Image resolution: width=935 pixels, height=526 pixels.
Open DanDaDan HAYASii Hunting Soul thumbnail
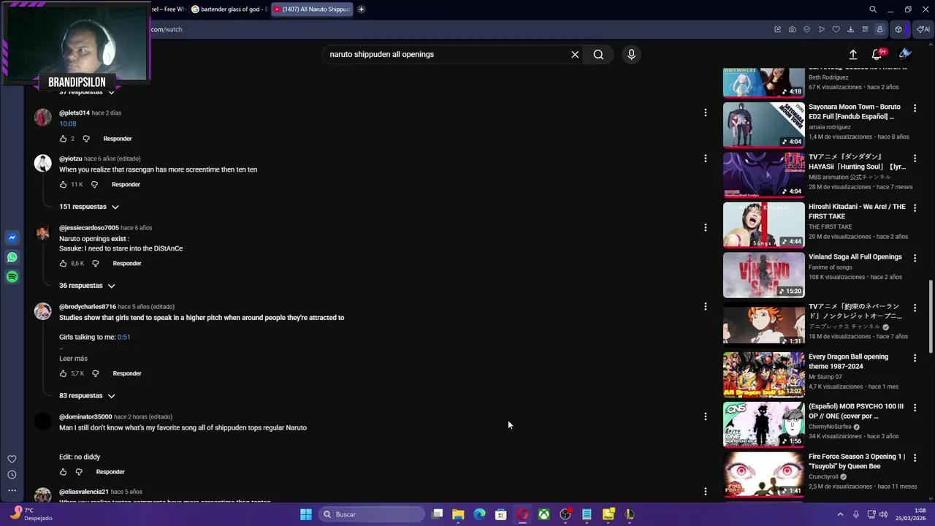(x=763, y=175)
